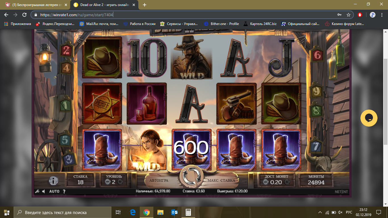Open the taskbar clock showing 23:12
The width and height of the screenshot is (388, 218).
pos(363,212)
